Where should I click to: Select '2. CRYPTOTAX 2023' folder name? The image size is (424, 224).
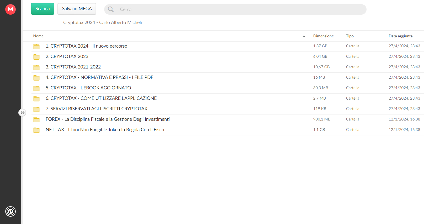pos(67,56)
